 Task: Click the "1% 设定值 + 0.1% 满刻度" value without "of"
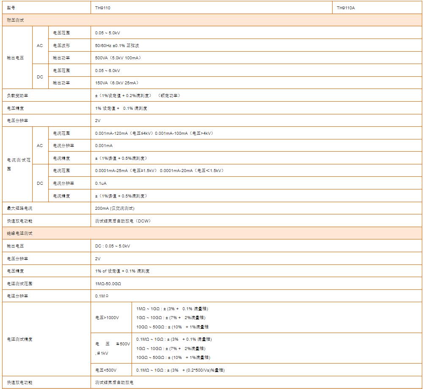point(121,108)
